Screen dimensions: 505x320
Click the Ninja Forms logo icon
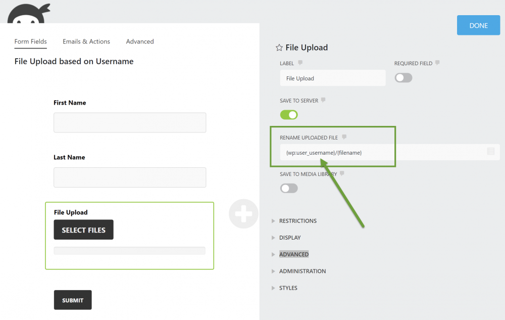[28, 14]
